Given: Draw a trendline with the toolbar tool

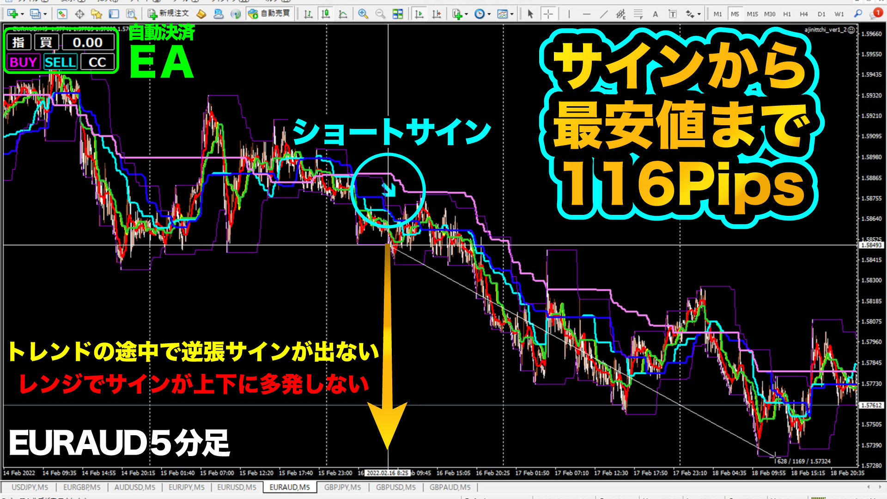Looking at the screenshot, I should (x=604, y=14).
